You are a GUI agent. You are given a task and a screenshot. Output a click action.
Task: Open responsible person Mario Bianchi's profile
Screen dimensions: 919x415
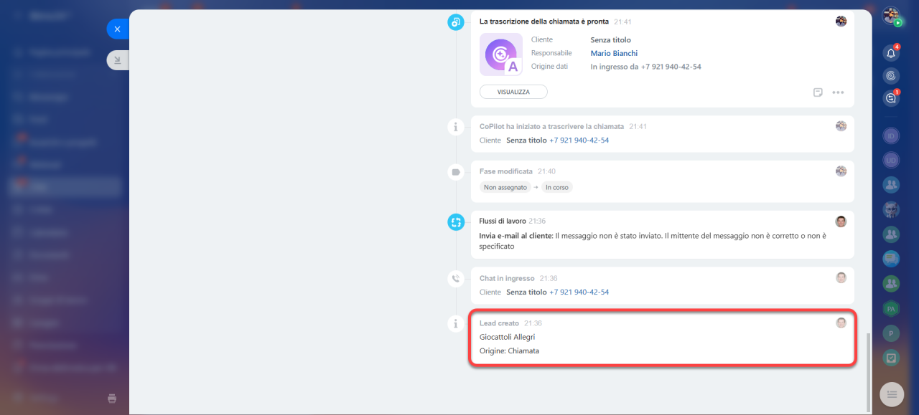pos(614,53)
